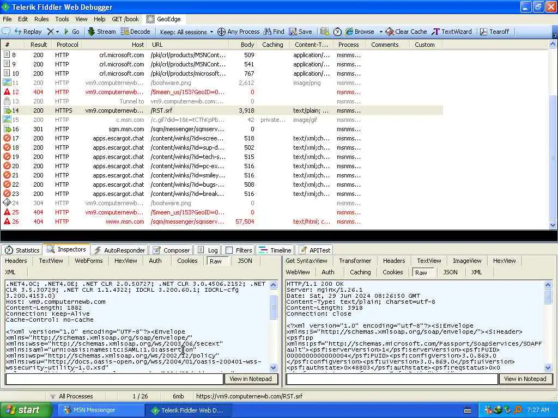The image size is (558, 418).
Task: Click All Processes filter in status bar
Action: click(71, 396)
